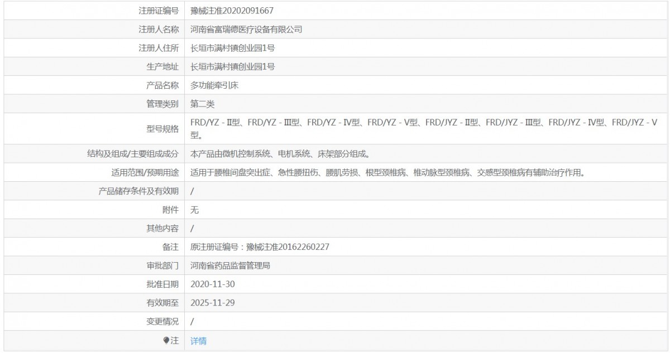Click the 型号规格 label cell
670x353 pixels.
coord(93,129)
